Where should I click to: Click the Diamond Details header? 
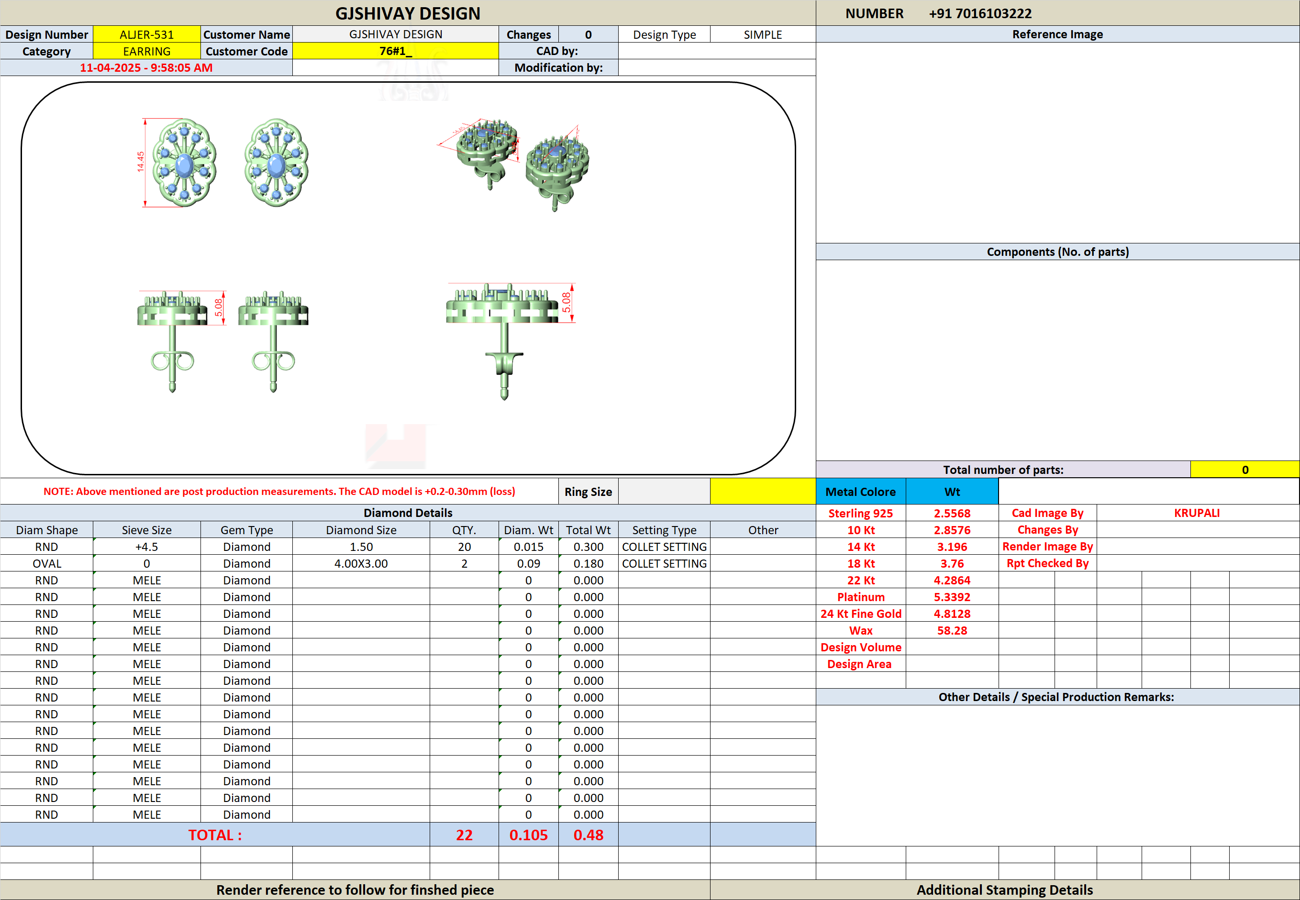click(x=408, y=513)
